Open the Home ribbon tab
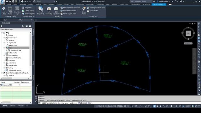 pyautogui.click(x=9, y=4)
